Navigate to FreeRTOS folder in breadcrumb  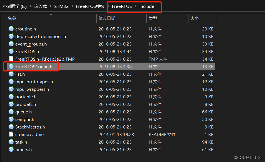pos(122,6)
